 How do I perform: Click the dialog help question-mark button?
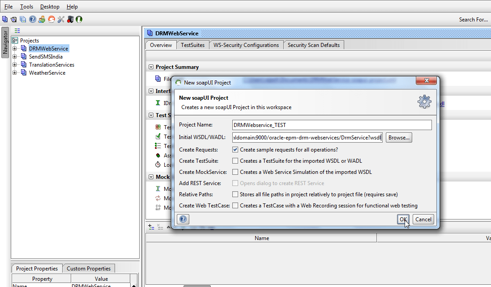click(183, 219)
